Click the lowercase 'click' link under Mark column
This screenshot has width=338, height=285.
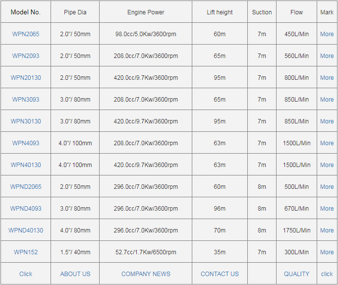pos(327,274)
